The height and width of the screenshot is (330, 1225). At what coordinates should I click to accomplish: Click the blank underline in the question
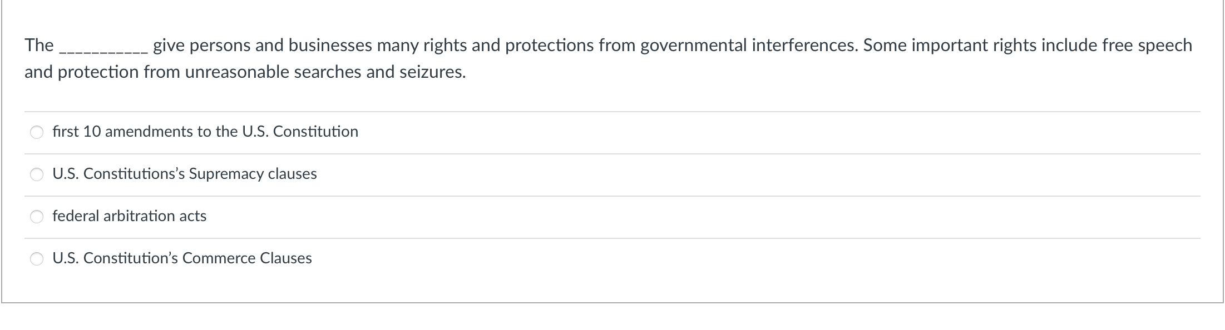tap(103, 51)
